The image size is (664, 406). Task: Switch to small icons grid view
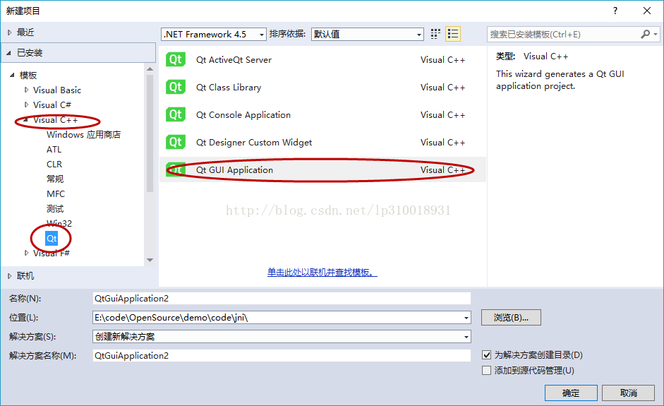point(435,34)
